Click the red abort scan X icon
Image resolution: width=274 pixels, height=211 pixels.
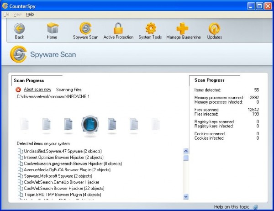pyautogui.click(x=18, y=90)
